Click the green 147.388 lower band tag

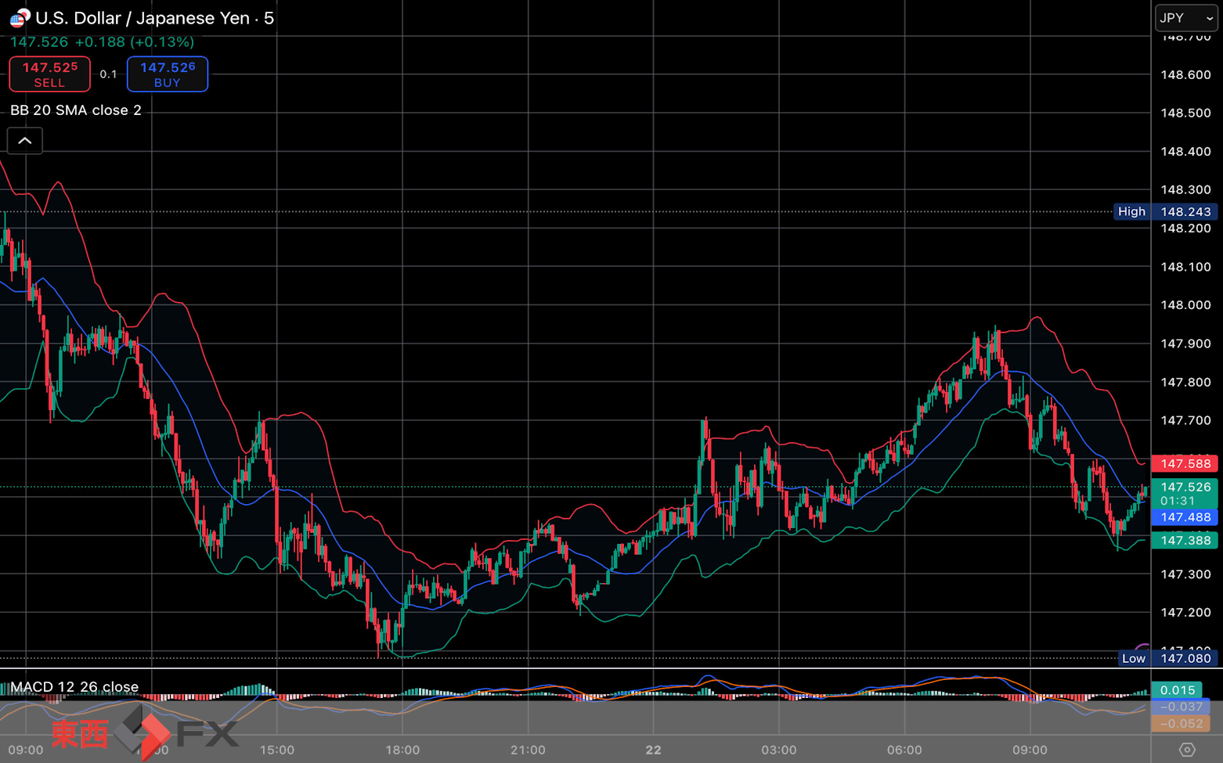click(1185, 541)
